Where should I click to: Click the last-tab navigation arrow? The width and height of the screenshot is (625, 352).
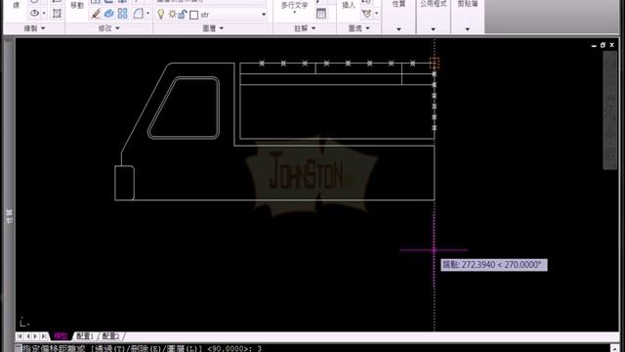click(x=44, y=336)
